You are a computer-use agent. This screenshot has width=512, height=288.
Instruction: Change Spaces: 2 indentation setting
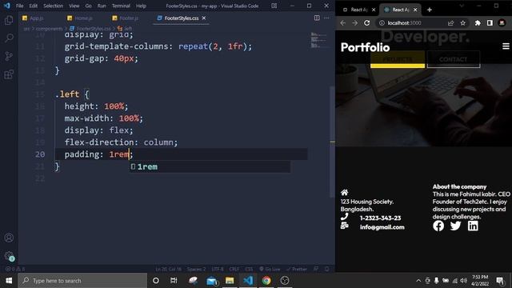(197, 269)
